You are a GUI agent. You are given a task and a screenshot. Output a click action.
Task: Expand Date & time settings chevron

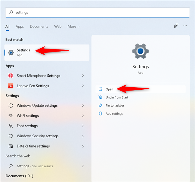pyautogui.click(x=83, y=146)
